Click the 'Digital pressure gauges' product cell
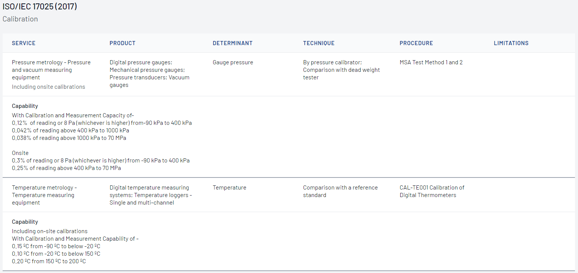The height and width of the screenshot is (273, 578). click(x=149, y=74)
